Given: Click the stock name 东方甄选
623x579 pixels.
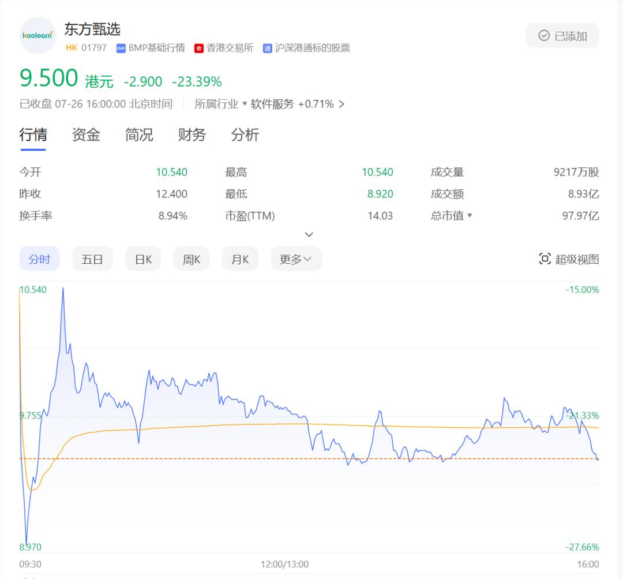Looking at the screenshot, I should pyautogui.click(x=92, y=29).
